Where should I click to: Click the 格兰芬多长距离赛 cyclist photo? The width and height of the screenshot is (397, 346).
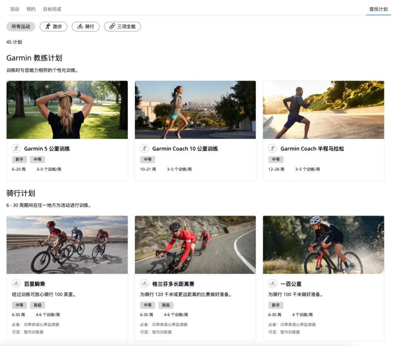click(x=195, y=245)
